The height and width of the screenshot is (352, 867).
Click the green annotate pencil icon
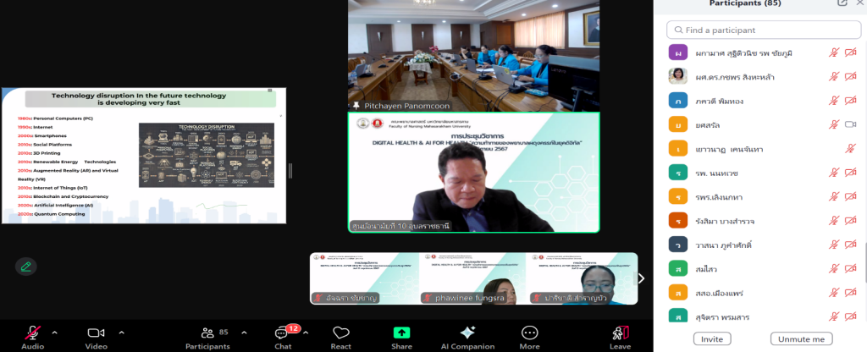pyautogui.click(x=26, y=267)
